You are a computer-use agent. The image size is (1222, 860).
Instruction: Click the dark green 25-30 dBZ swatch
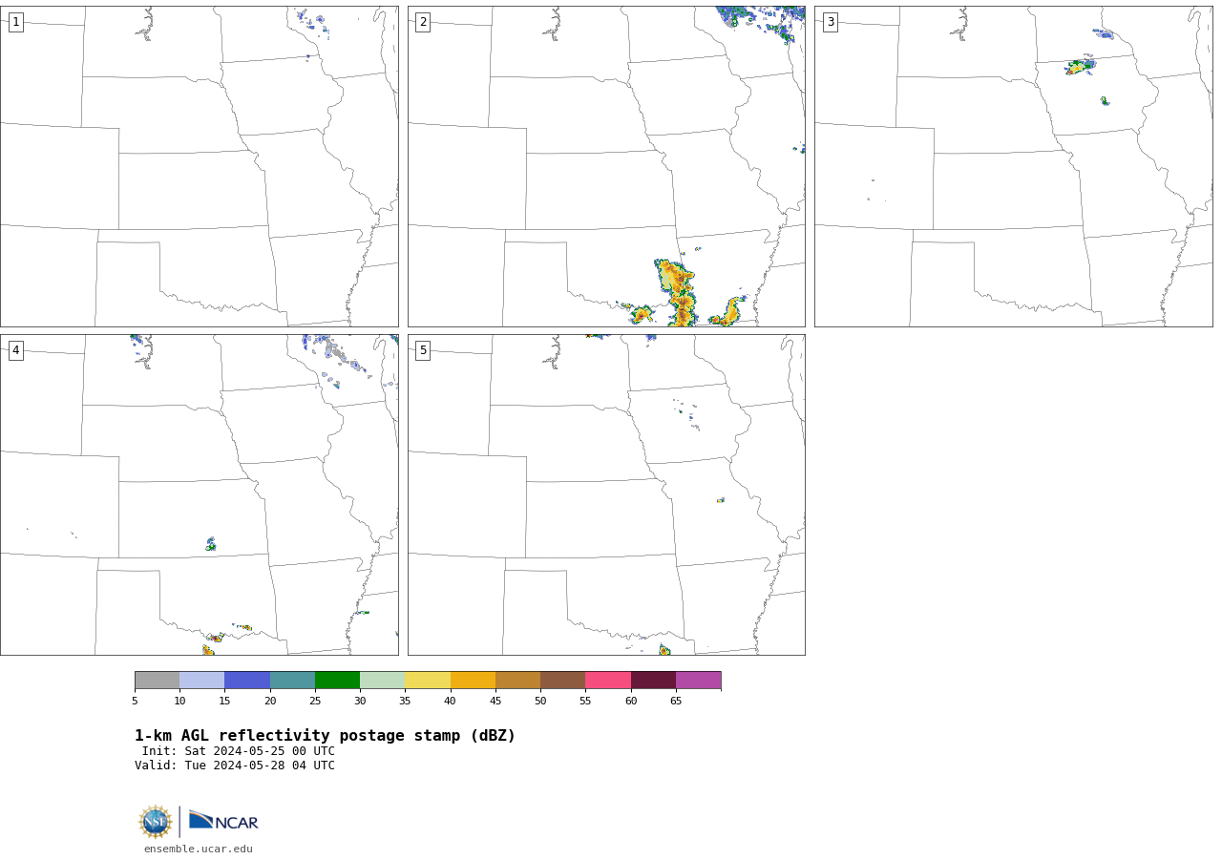coord(337,681)
